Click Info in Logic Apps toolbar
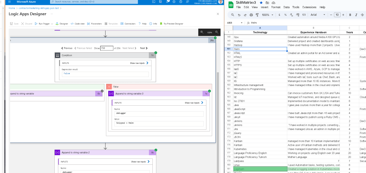 [153, 24]
